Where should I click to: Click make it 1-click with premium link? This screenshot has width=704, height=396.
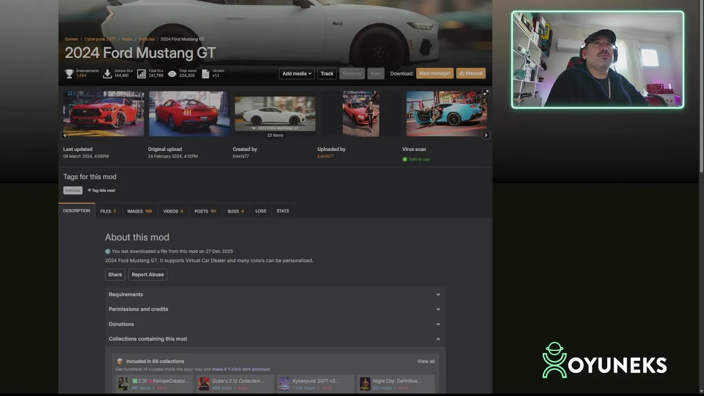[241, 369]
